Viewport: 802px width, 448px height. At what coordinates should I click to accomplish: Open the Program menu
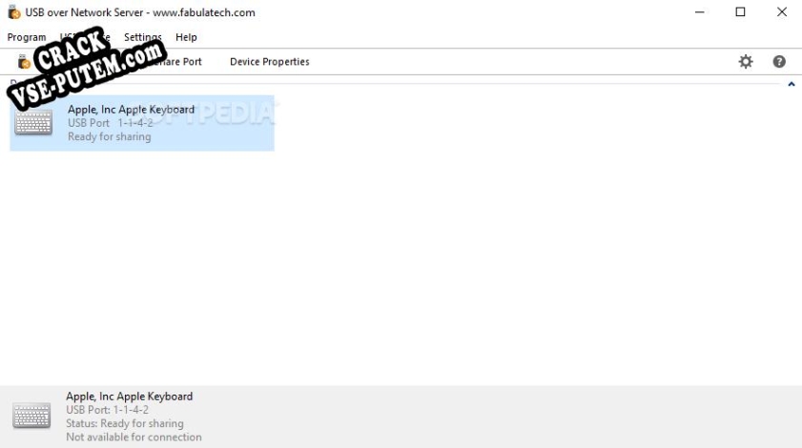tap(27, 37)
